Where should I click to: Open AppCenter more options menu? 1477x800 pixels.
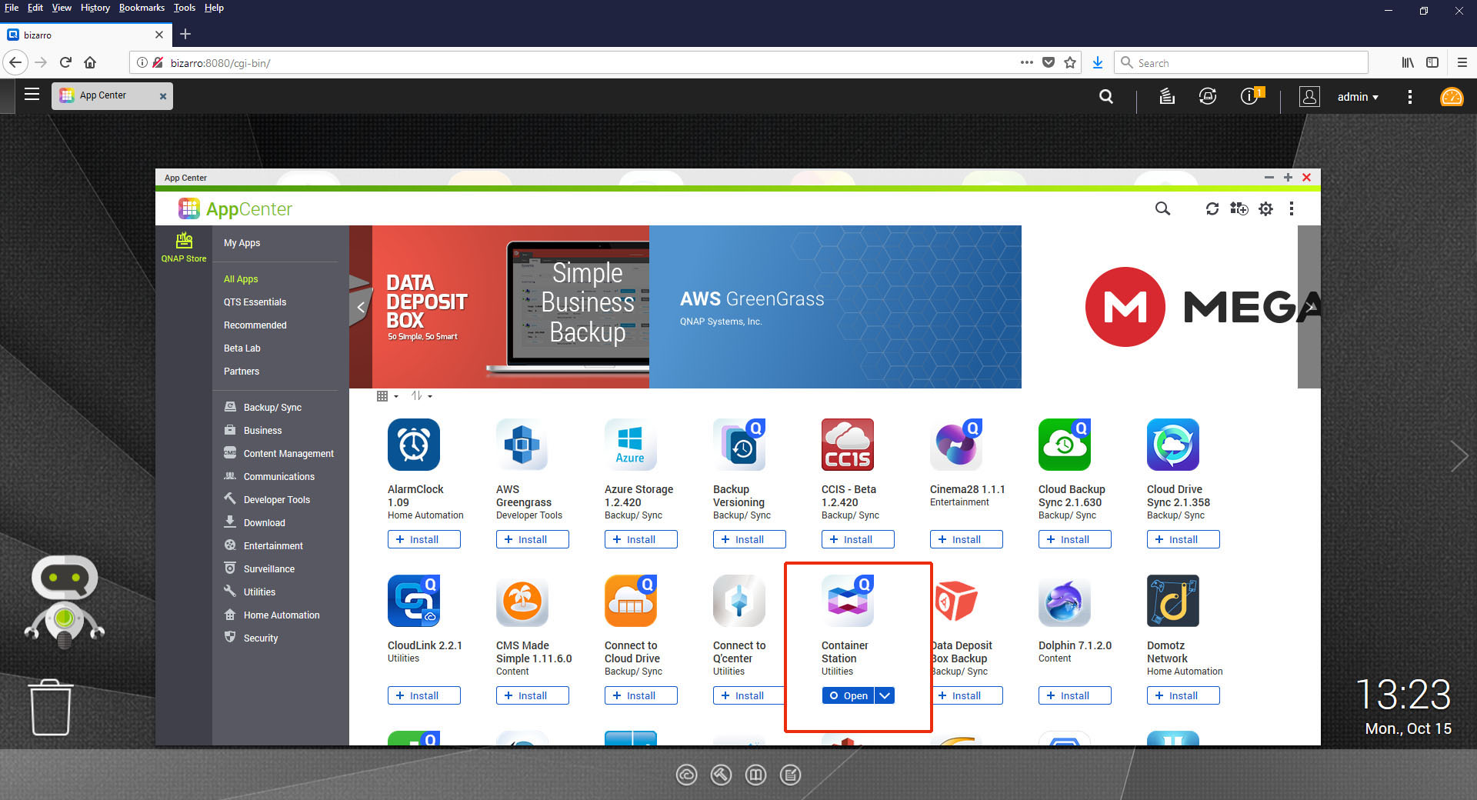(1292, 208)
